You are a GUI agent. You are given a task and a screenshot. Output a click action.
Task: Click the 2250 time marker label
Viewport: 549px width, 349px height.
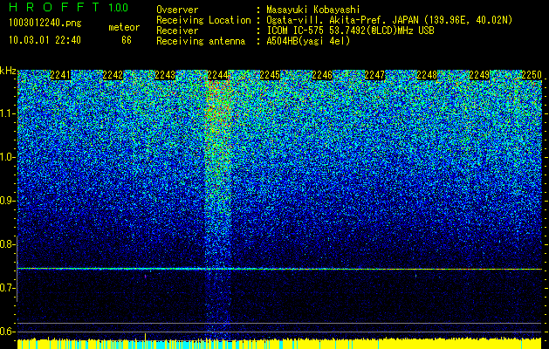(x=532, y=75)
